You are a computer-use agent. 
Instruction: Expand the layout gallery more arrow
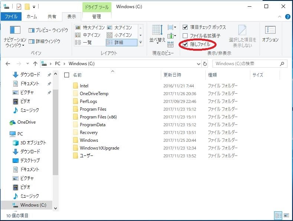[140, 43]
